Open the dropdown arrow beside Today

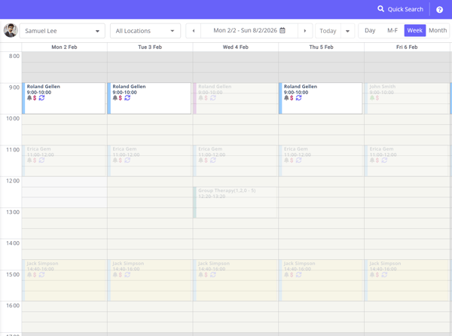click(x=347, y=31)
